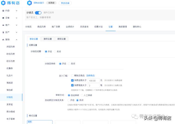
Task: Expand the 订单 menu chevron
Action: pyautogui.click(x=16, y=18)
